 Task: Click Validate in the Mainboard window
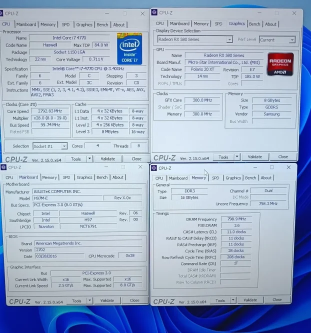[x=107, y=300]
